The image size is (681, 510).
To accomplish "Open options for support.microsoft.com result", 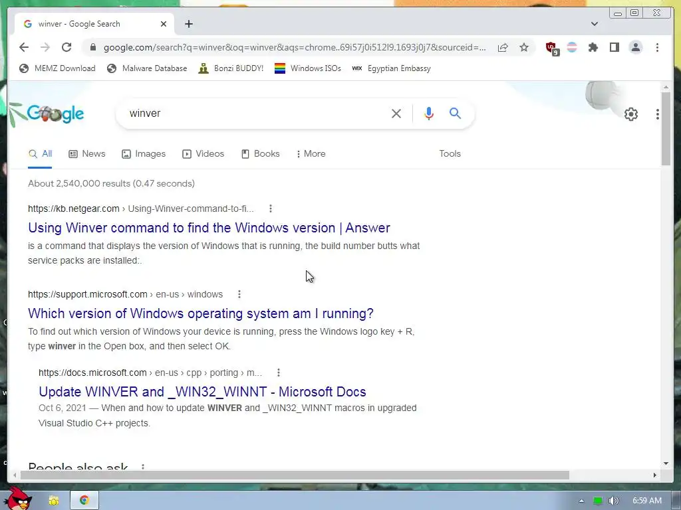I will (239, 294).
